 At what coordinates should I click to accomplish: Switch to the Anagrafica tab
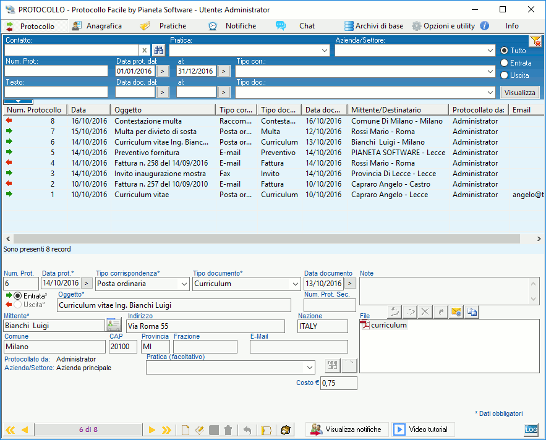point(97,26)
